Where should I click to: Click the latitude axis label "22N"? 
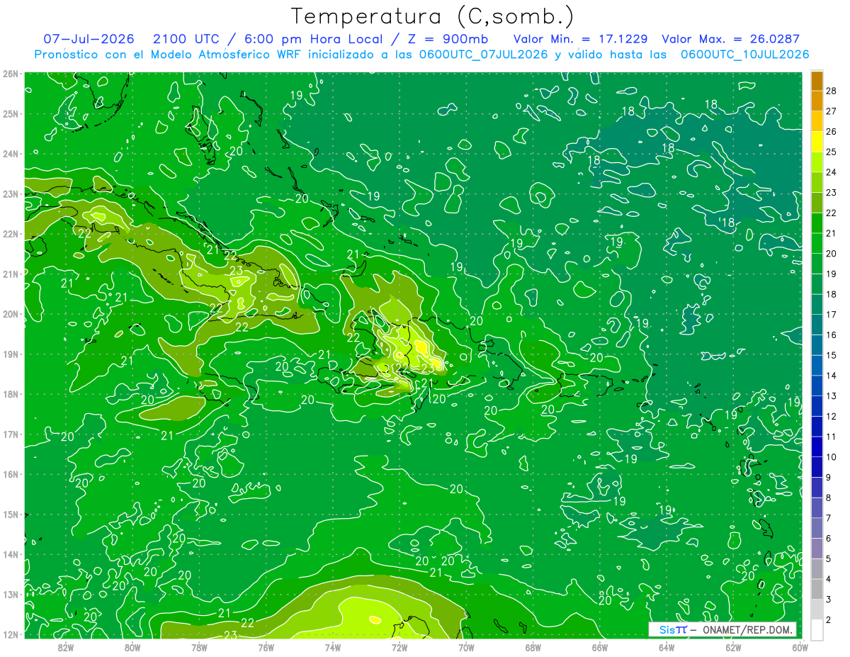(x=10, y=234)
